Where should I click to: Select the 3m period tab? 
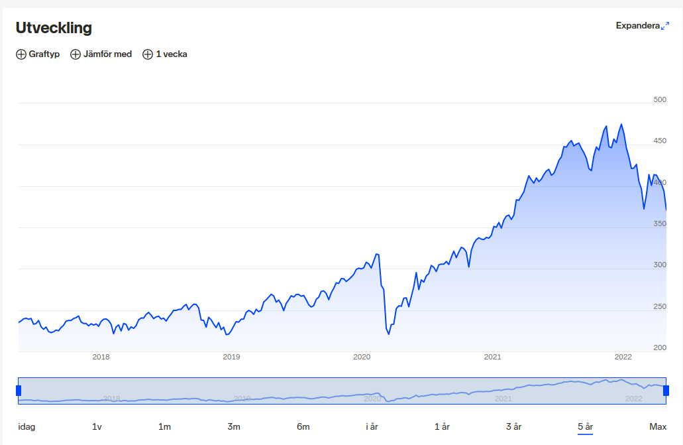[233, 426]
